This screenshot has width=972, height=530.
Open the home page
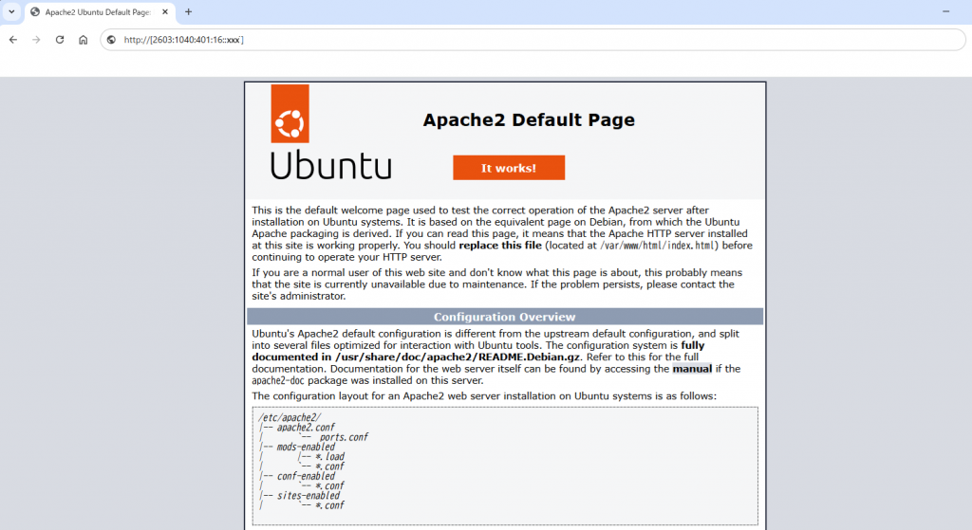click(84, 40)
